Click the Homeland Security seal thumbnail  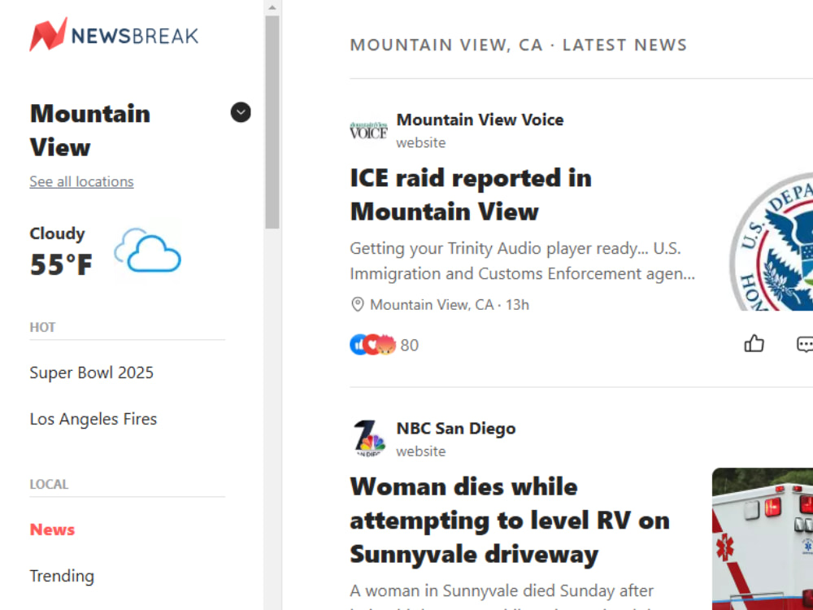(771, 242)
